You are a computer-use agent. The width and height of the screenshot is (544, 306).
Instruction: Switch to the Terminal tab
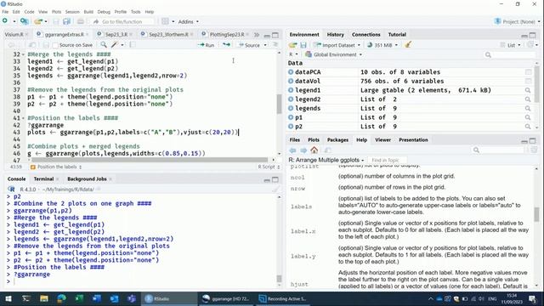coord(43,178)
